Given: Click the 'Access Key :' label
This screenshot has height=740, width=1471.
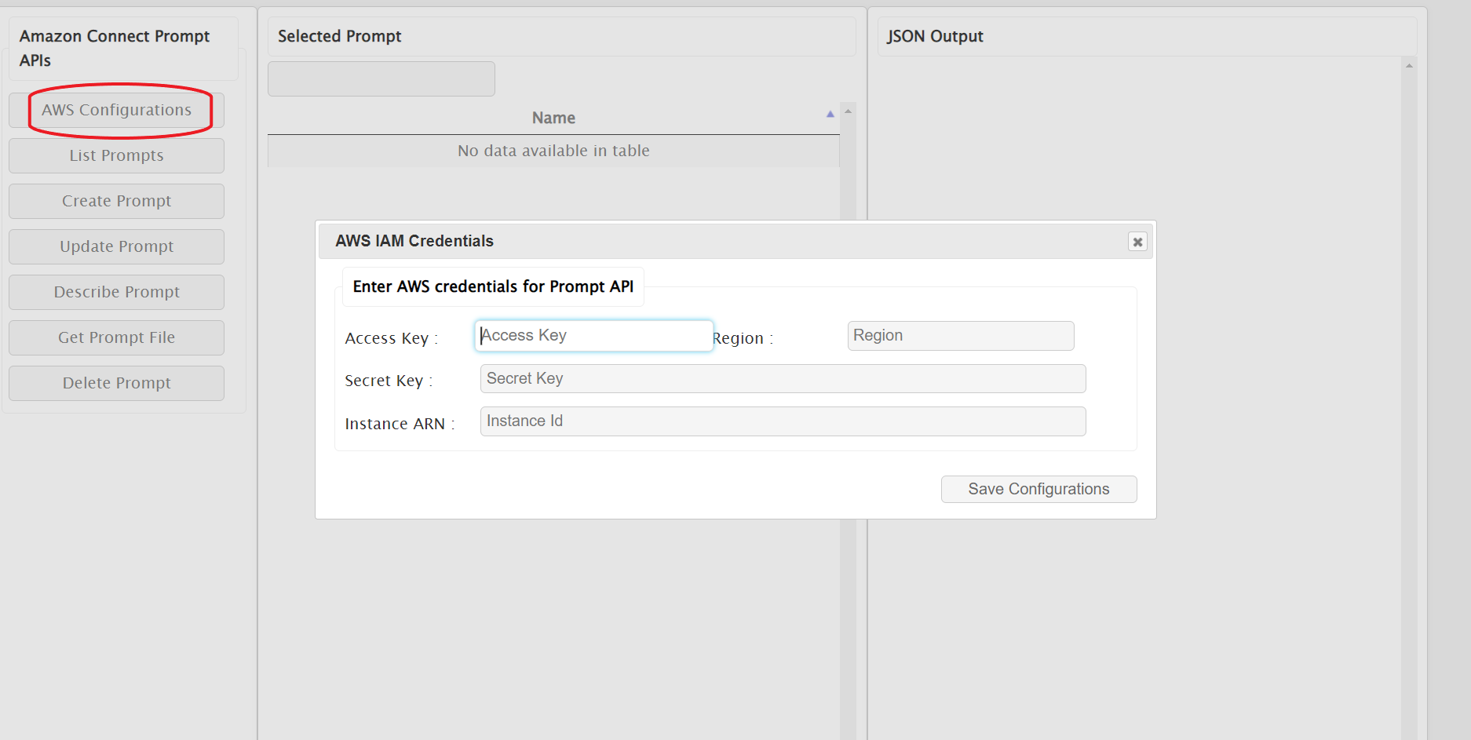Looking at the screenshot, I should click(x=391, y=338).
